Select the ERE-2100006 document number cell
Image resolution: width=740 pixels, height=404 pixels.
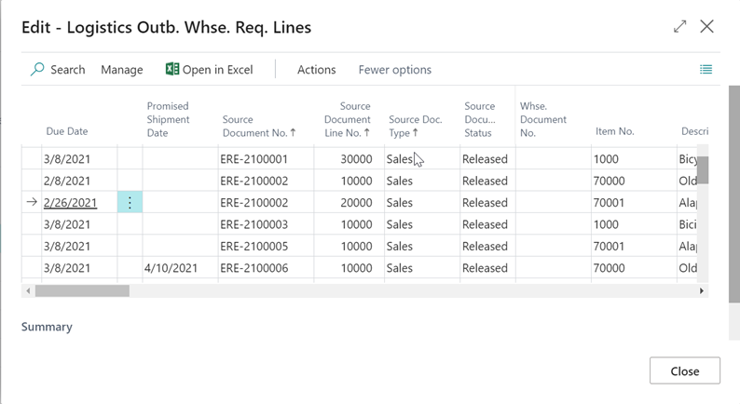(254, 268)
